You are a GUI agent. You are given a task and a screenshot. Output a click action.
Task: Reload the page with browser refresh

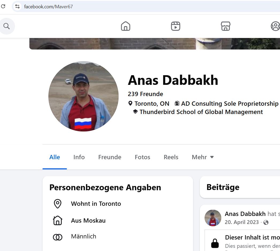tap(3, 6)
